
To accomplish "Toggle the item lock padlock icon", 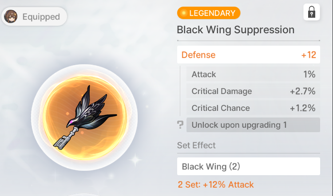I will point(312,12).
